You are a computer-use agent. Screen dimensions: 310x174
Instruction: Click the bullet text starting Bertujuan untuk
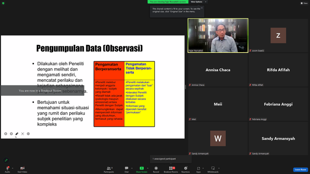[63, 113]
